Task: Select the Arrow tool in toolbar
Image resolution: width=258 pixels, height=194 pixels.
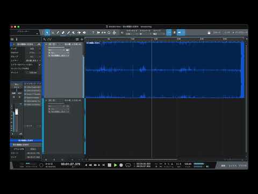Action: (x=47, y=32)
